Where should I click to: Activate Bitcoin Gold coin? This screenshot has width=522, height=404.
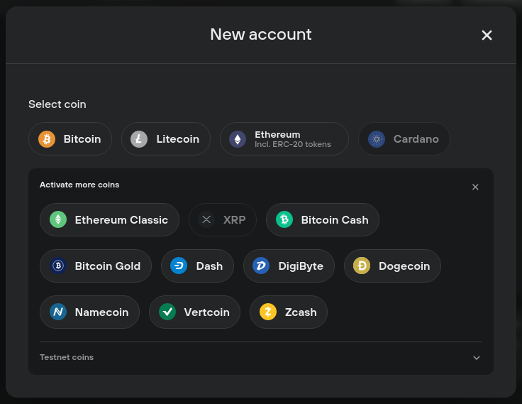point(96,266)
